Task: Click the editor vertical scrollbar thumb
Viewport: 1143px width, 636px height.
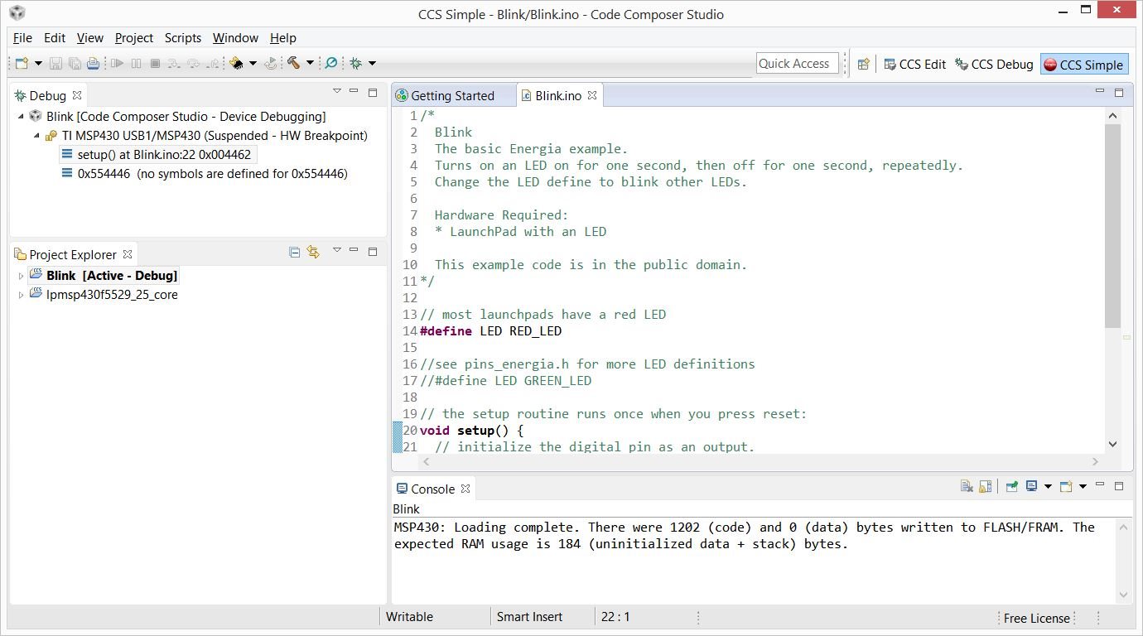Action: point(1112,224)
